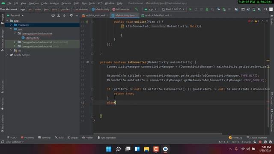Toggle the Structure tool window stripe button
The image size is (274, 154).
click(3, 86)
